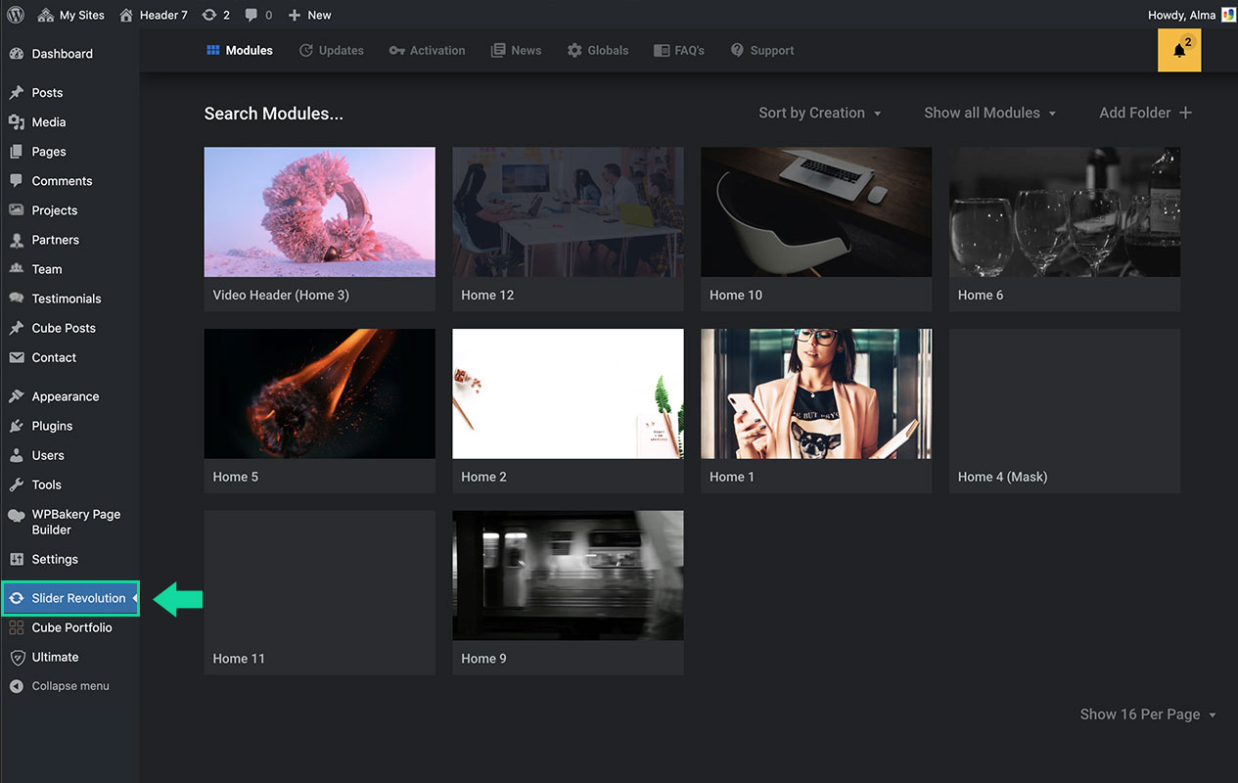Click the Add Folder plus icon
Image resolution: width=1238 pixels, height=783 pixels.
[x=1185, y=113]
